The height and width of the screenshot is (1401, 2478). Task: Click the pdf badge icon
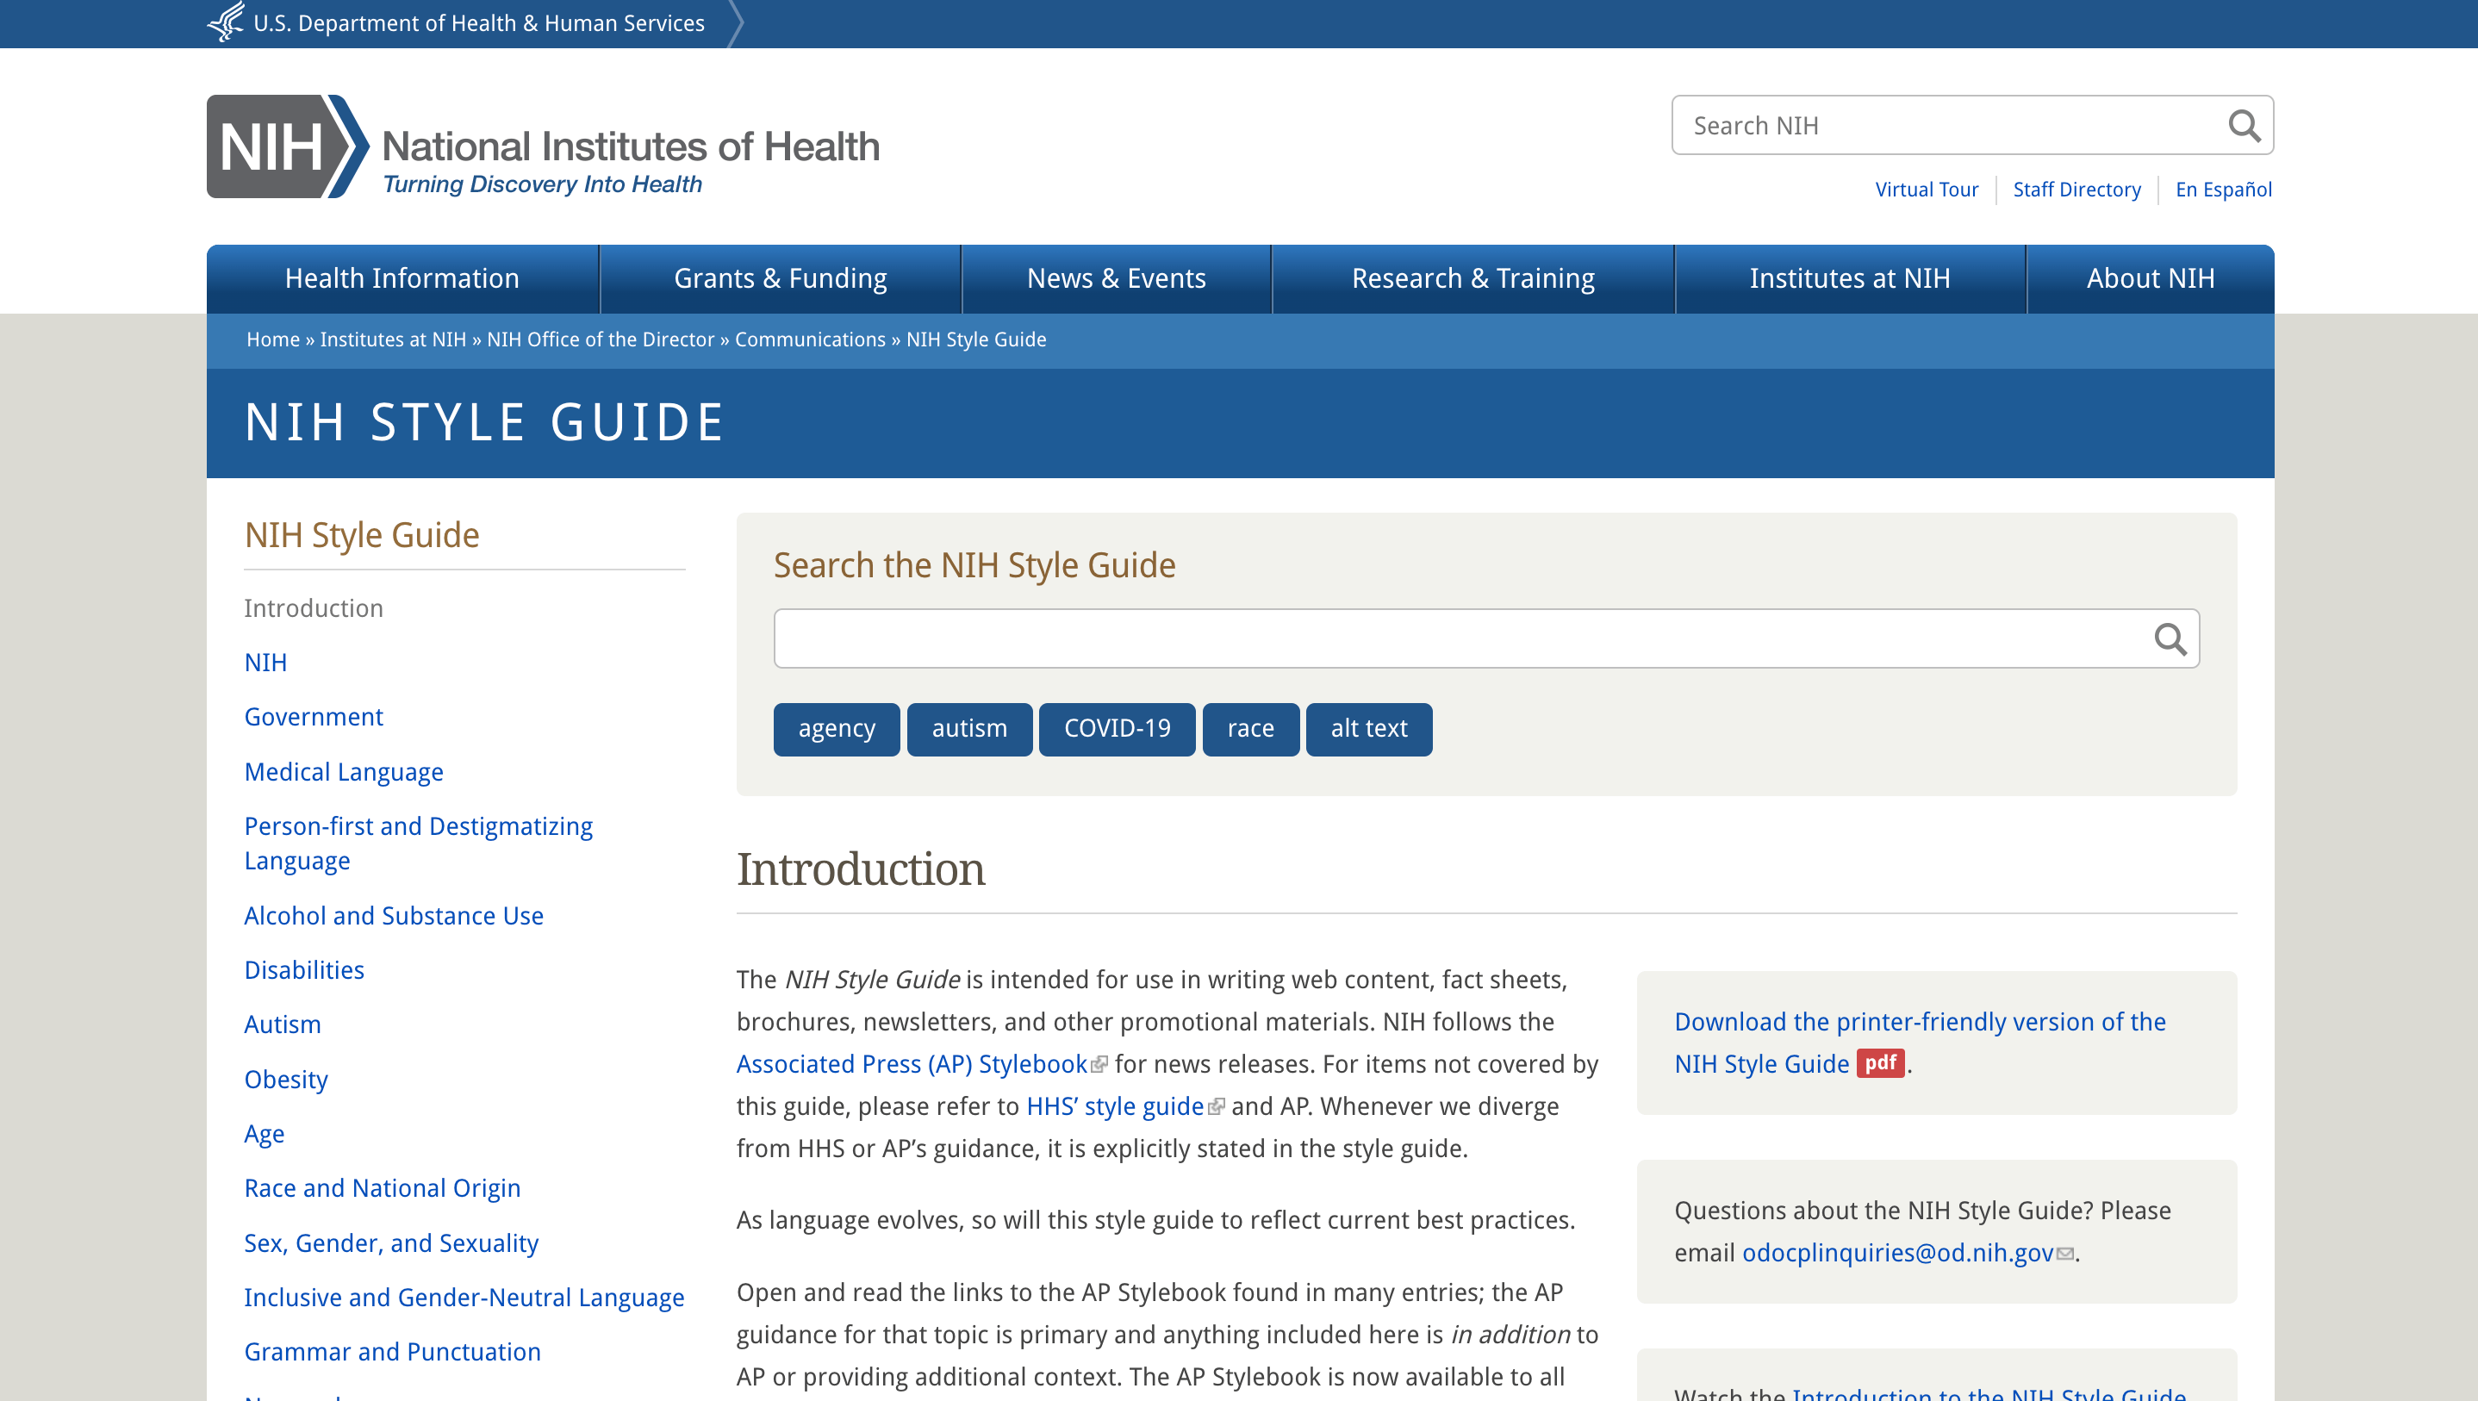tap(1880, 1063)
